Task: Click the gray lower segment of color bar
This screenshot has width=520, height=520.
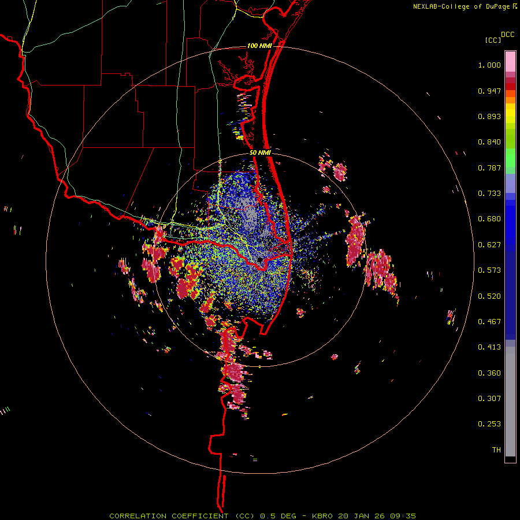Action: pos(510,402)
